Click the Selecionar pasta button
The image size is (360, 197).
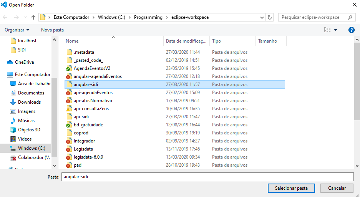pyautogui.click(x=291, y=188)
